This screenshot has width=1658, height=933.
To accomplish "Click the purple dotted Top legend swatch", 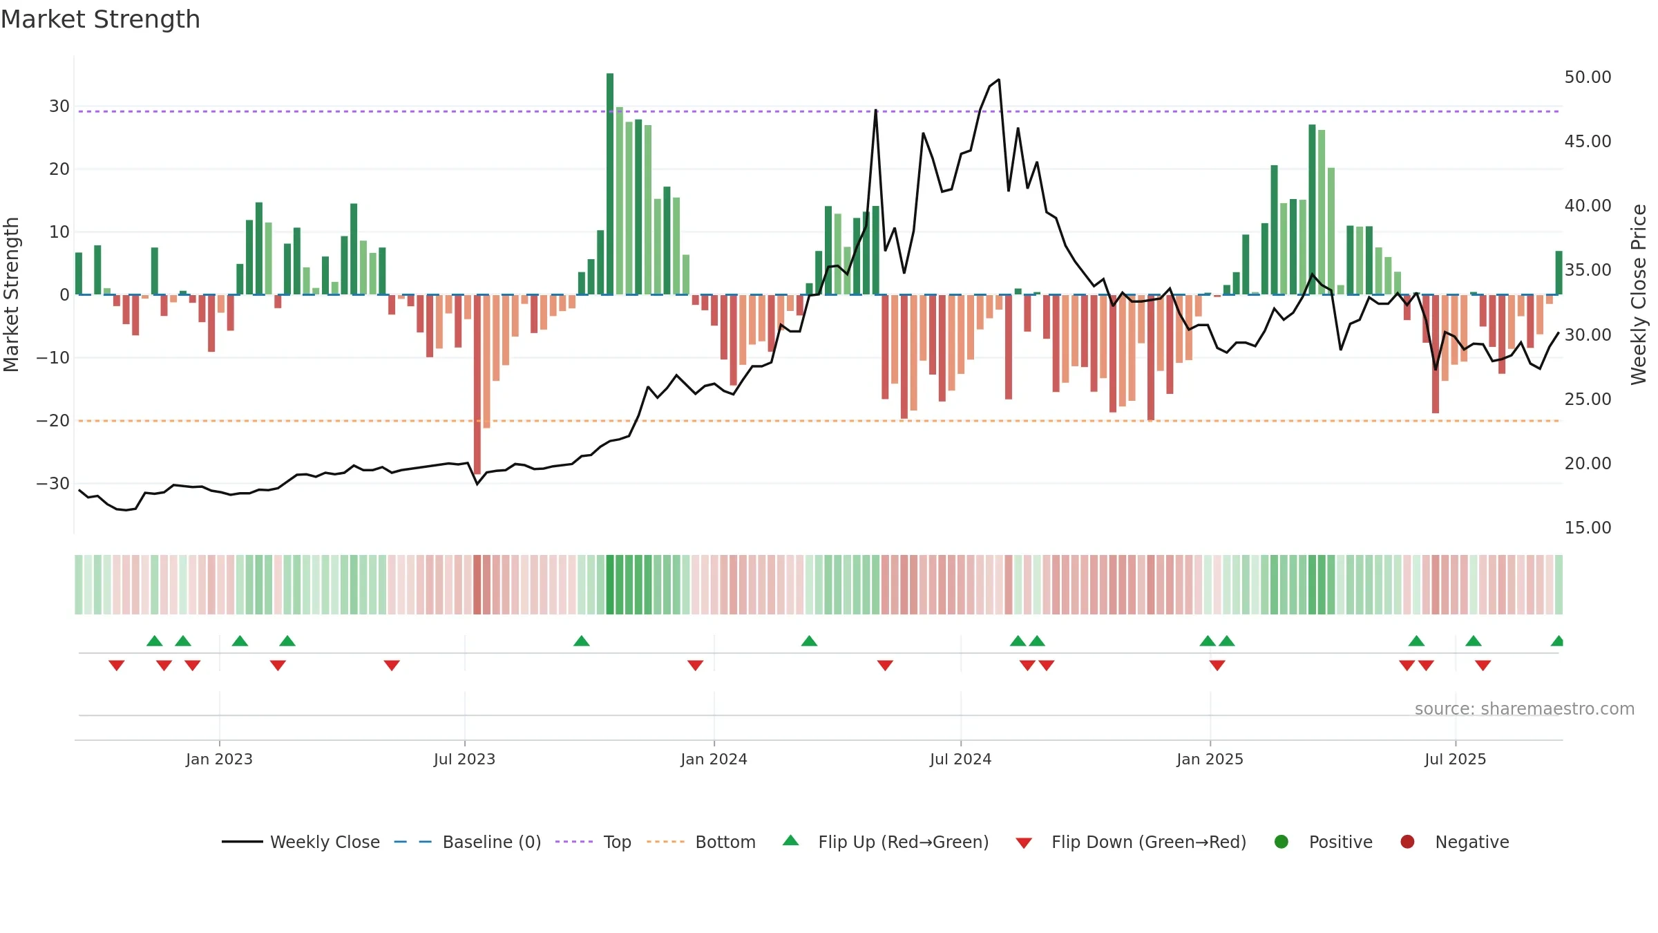I will pos(574,842).
